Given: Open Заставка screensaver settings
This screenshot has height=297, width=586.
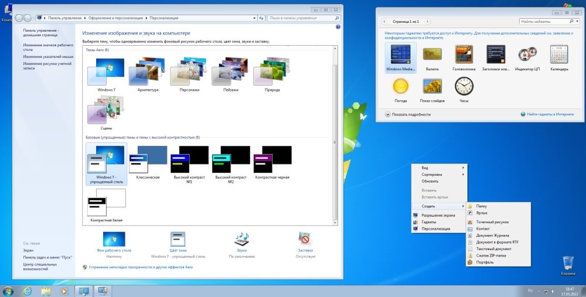Looking at the screenshot, I should 305,238.
